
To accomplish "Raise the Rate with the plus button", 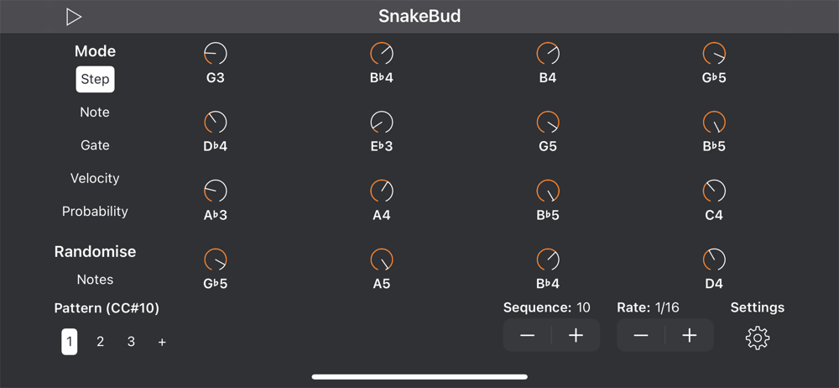I will pyautogui.click(x=690, y=336).
